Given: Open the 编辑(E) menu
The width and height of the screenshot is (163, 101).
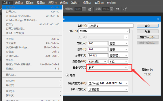Looking at the screenshot, I should click(x=18, y=3).
